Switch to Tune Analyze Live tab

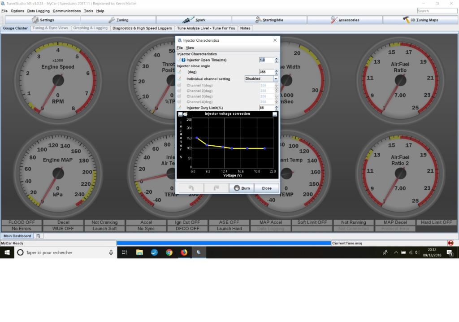coord(206,28)
